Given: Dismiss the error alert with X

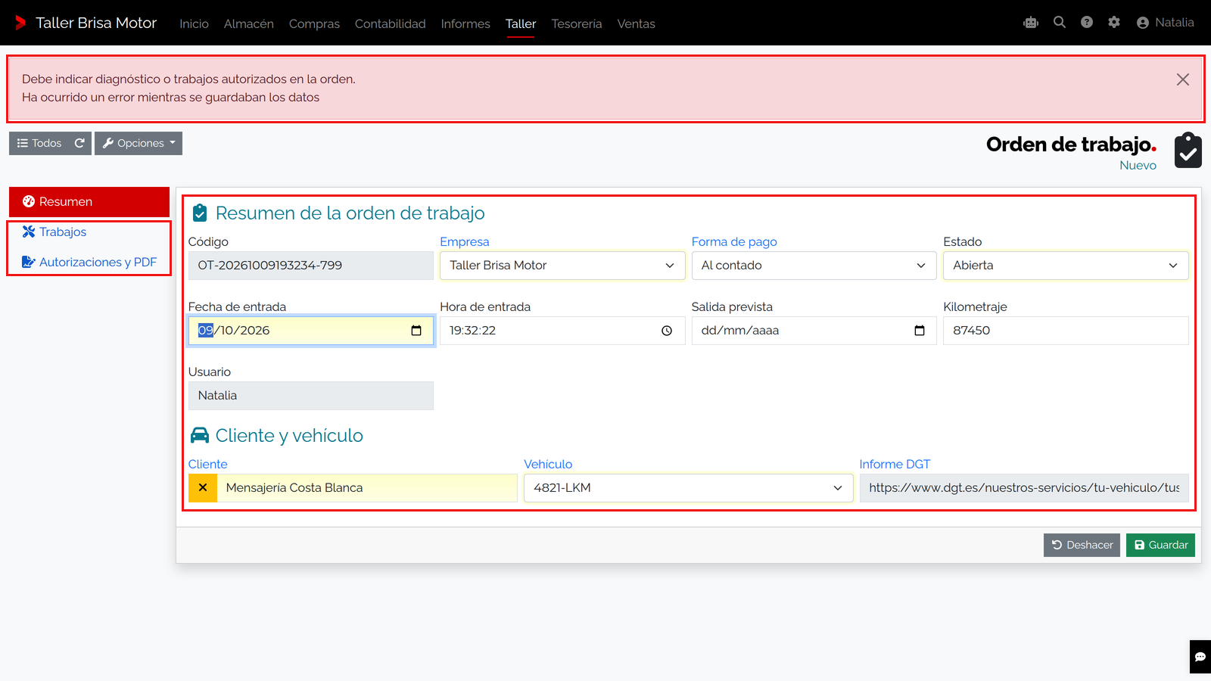Looking at the screenshot, I should click(1183, 79).
